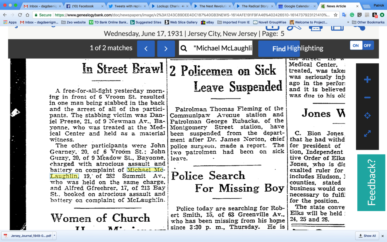
Task: Open the Other Bookmarks folder
Action: click(368, 22)
